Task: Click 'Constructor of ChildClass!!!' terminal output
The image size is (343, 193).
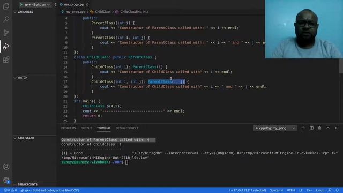Action: [x=91, y=144]
